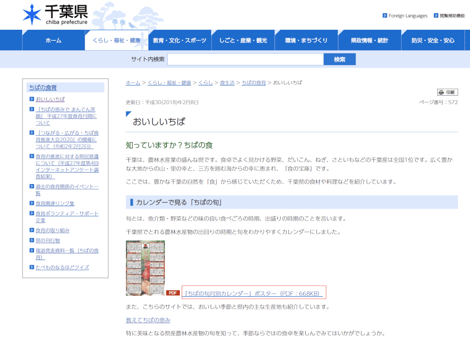Screen dimensions: 470x340
Task: Click ホーム in the breadcrumb
Action: (x=133, y=83)
